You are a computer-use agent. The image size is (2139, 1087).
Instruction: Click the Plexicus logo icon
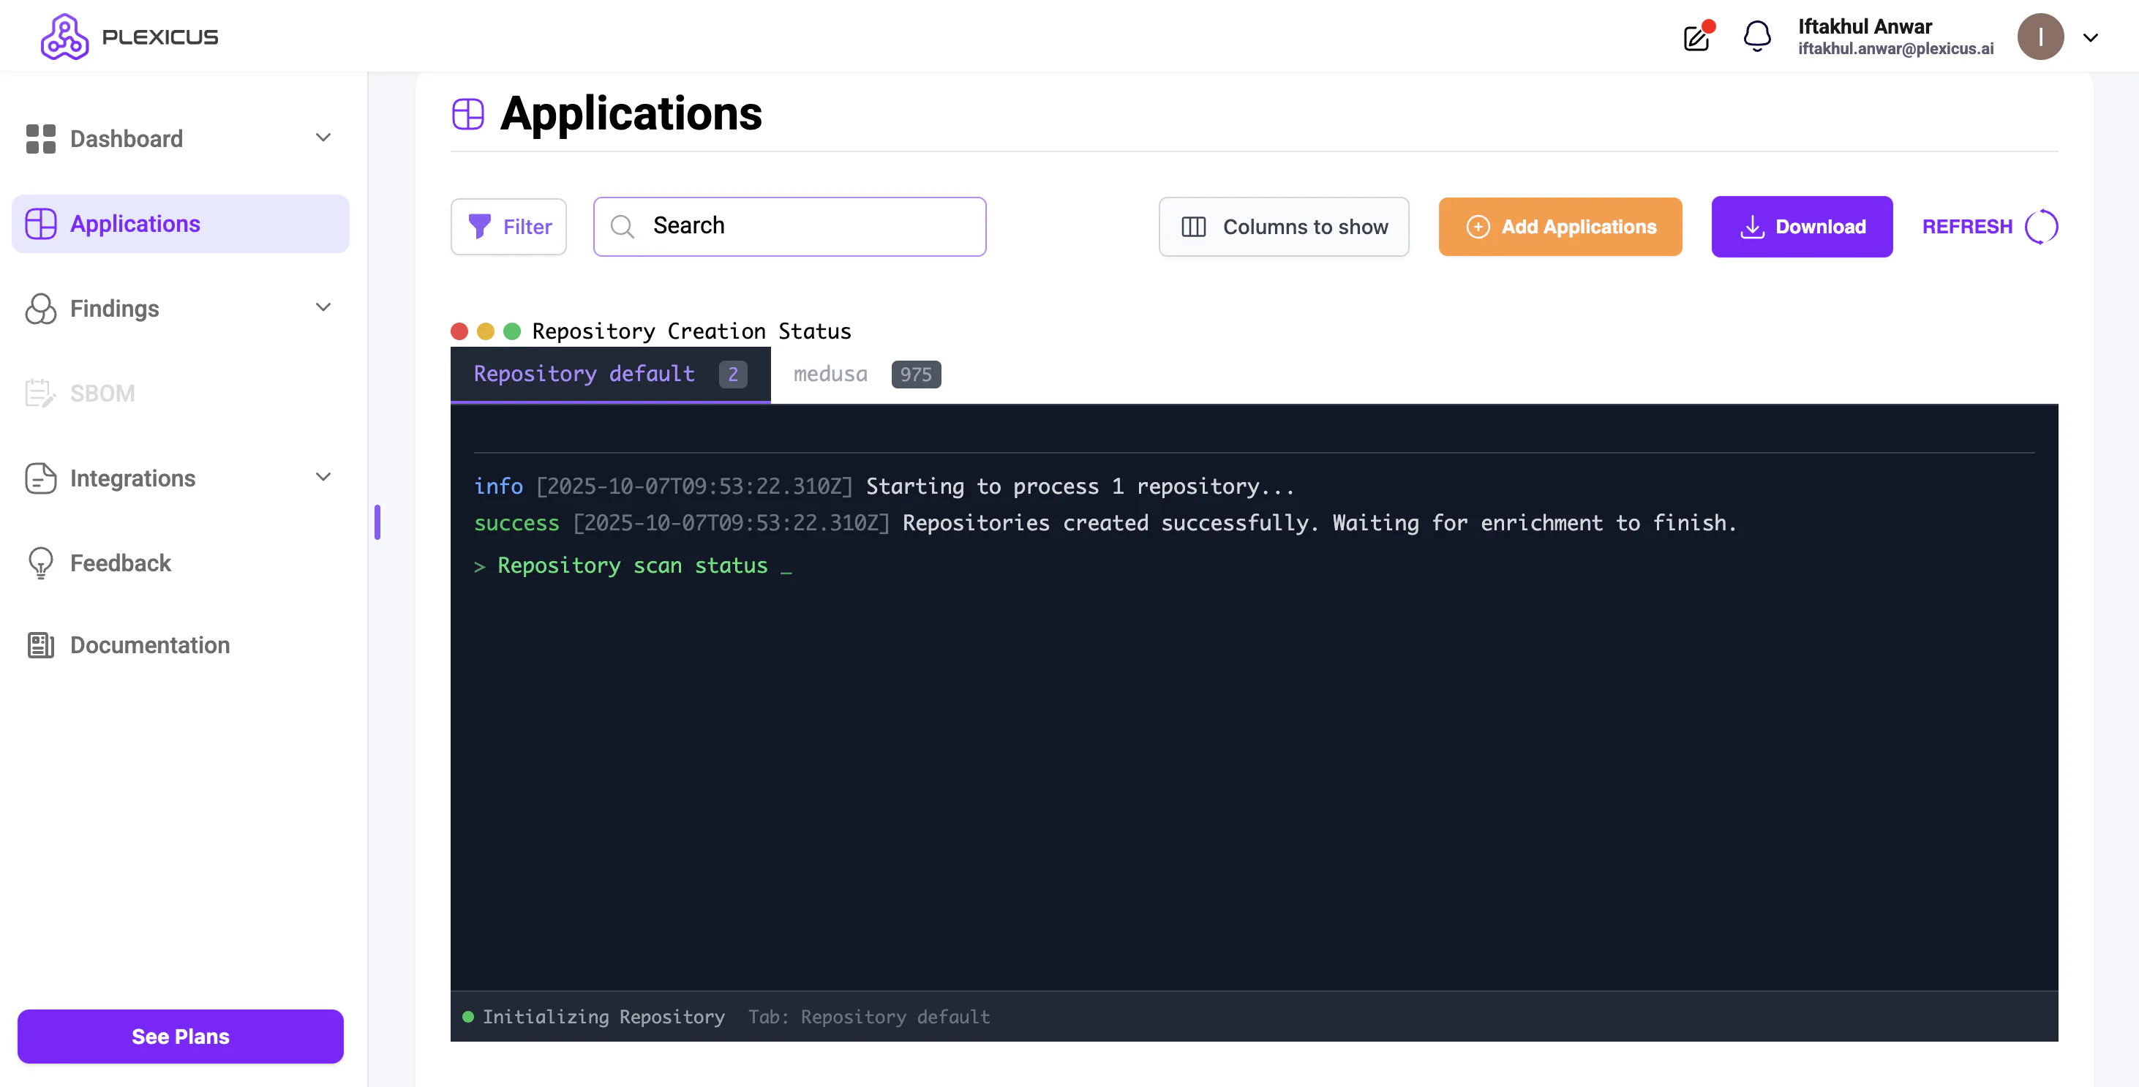click(x=65, y=37)
